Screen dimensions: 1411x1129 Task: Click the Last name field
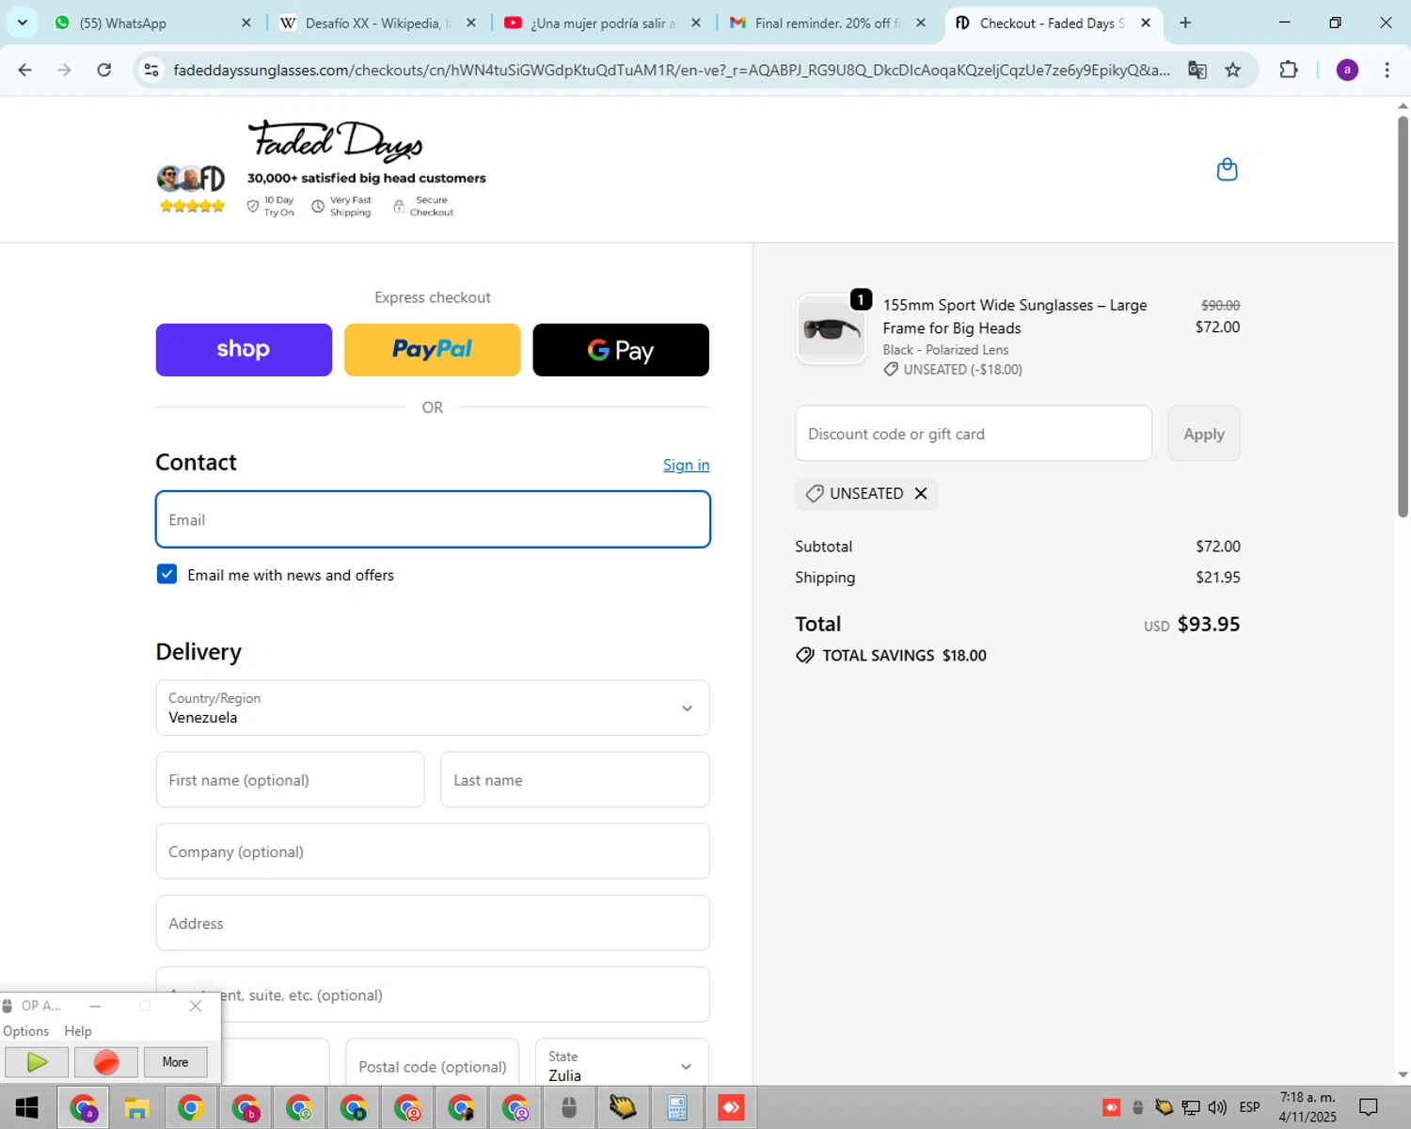(575, 779)
